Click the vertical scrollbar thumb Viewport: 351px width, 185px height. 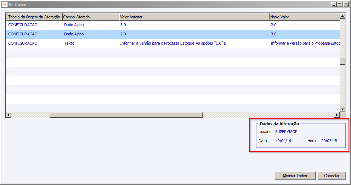click(x=342, y=62)
